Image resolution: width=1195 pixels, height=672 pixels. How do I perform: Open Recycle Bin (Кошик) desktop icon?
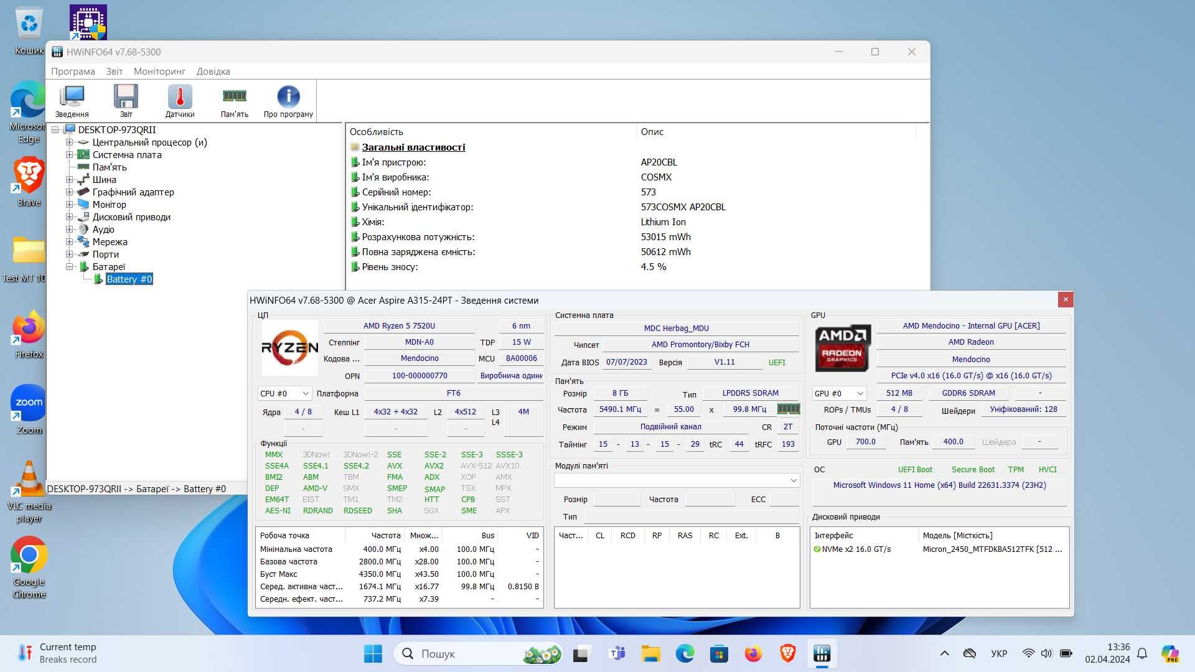pos(29,31)
